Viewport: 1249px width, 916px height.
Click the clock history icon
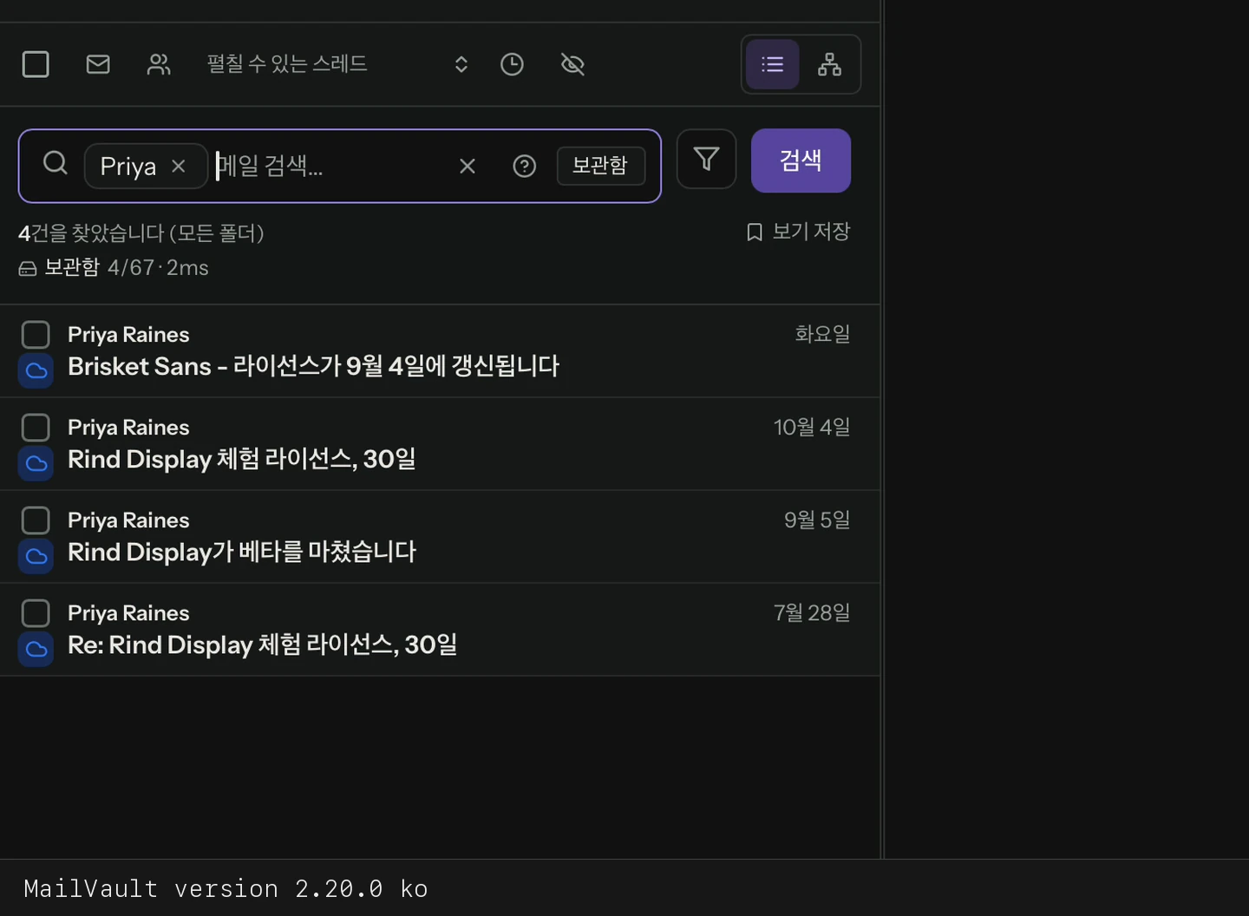pos(512,64)
